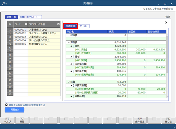Click the empty project name cell in row 6

click(x=44, y=48)
